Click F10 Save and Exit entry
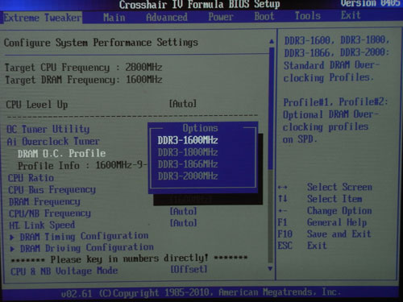This screenshot has width=403, height=302. click(x=325, y=234)
